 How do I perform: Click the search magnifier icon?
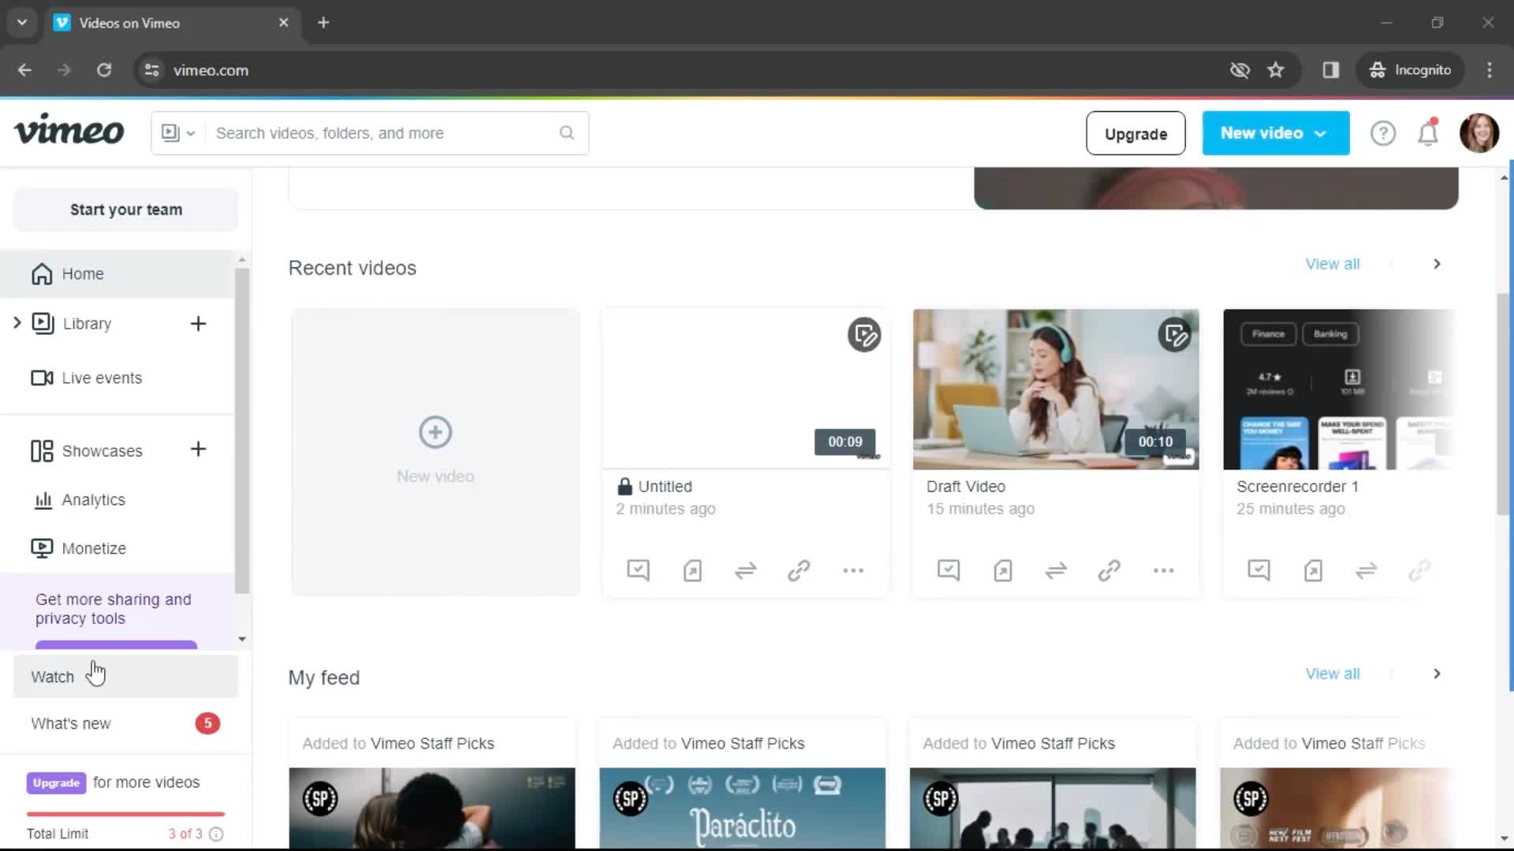tap(567, 133)
